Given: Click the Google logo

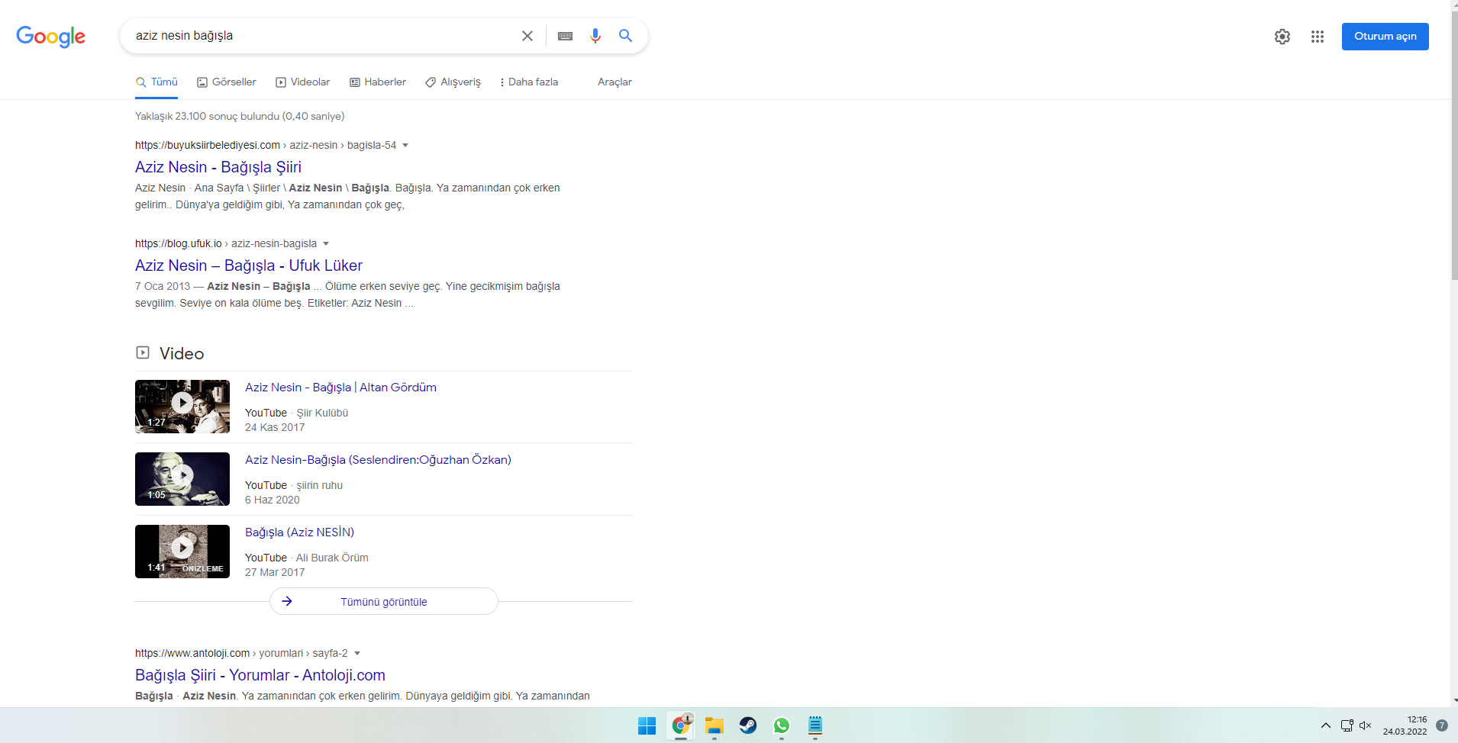Looking at the screenshot, I should coord(50,36).
